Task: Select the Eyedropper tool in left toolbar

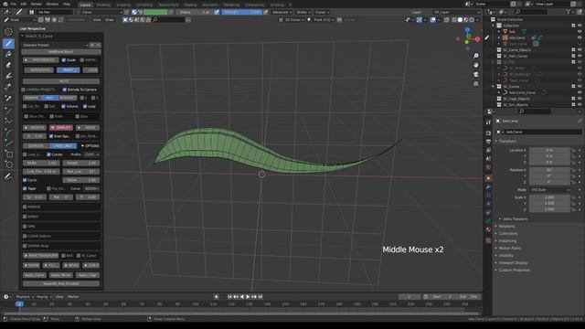Action: [x=8, y=98]
